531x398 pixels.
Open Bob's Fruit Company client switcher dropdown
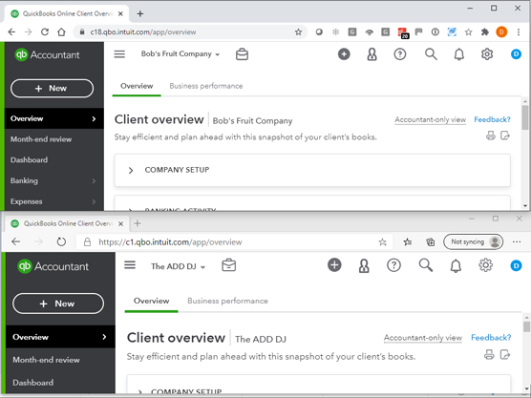pyautogui.click(x=181, y=54)
